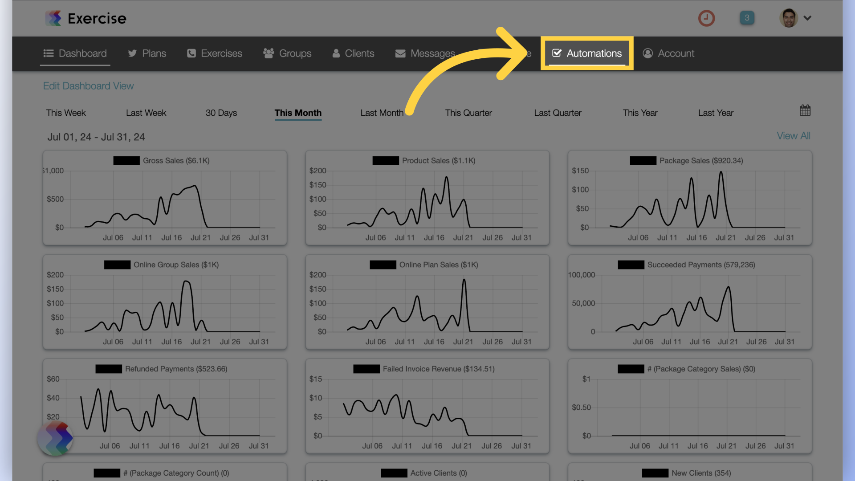Open the red clock timer icon
Image resolution: width=855 pixels, height=481 pixels.
706,18
